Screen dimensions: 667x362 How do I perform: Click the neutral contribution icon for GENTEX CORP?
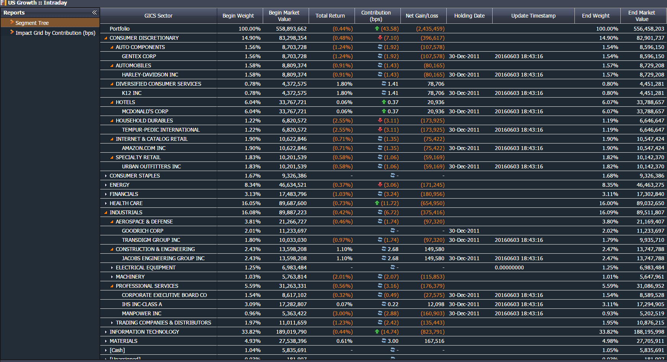[380, 56]
